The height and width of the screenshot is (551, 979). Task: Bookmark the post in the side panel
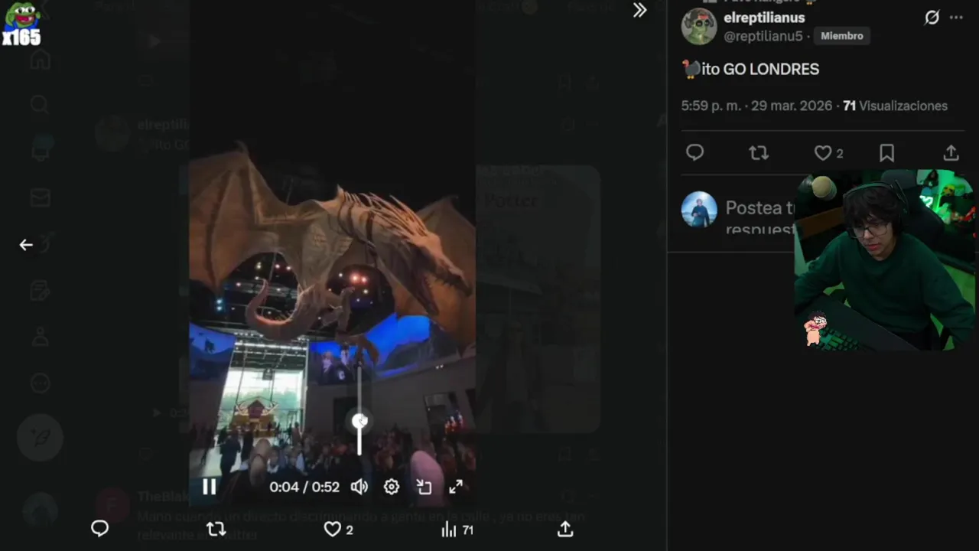click(x=886, y=153)
